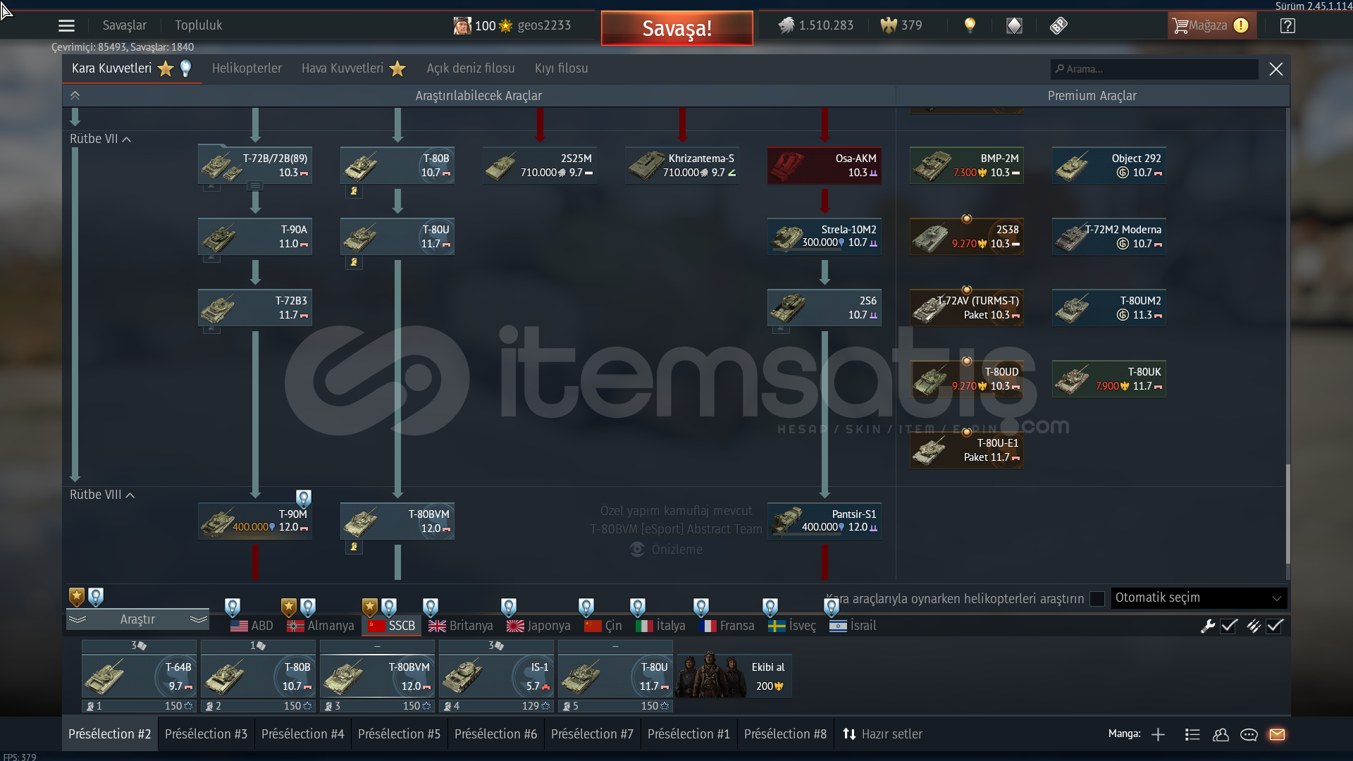This screenshot has width=1353, height=761.
Task: Select Présélection #8 preset
Action: 786,734
